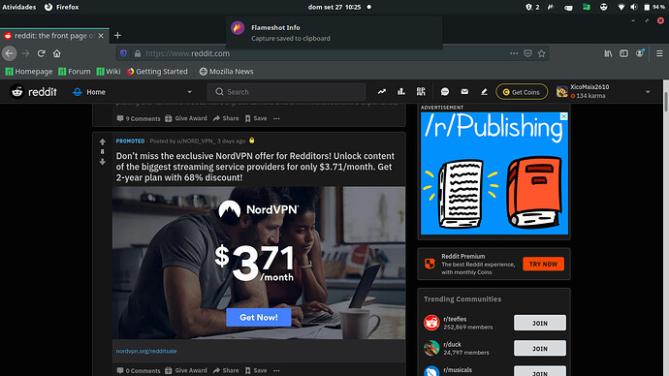
Task: Open Reddit Live communities icon
Action: point(421,92)
